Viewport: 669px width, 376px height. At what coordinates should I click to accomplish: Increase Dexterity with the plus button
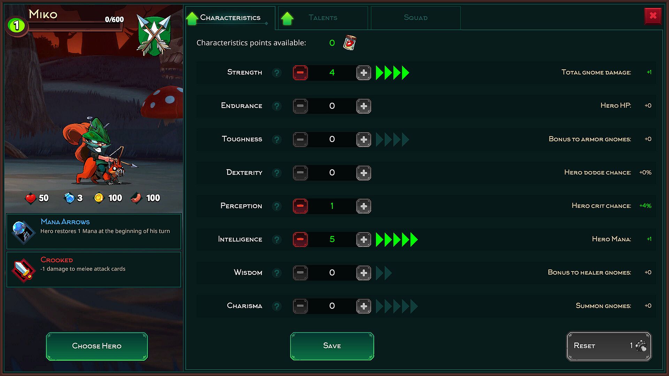(x=364, y=173)
